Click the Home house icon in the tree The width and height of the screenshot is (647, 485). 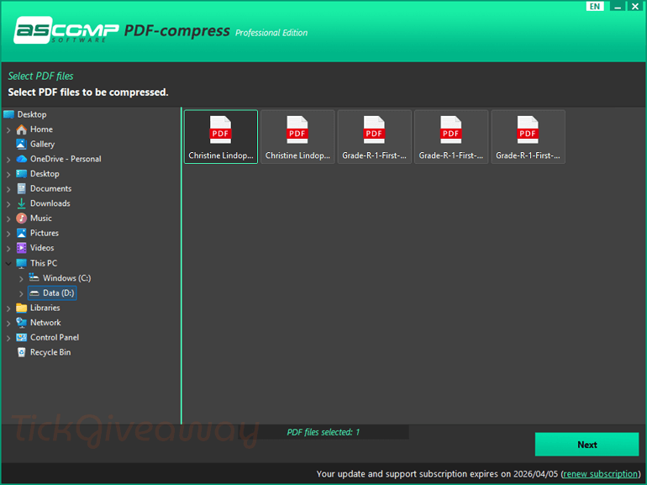pyautogui.click(x=22, y=129)
